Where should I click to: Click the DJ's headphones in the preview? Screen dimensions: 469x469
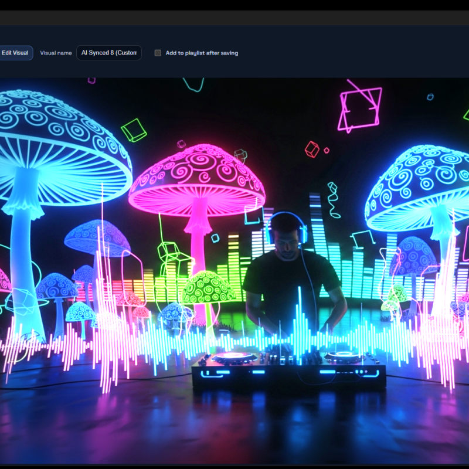(x=286, y=225)
